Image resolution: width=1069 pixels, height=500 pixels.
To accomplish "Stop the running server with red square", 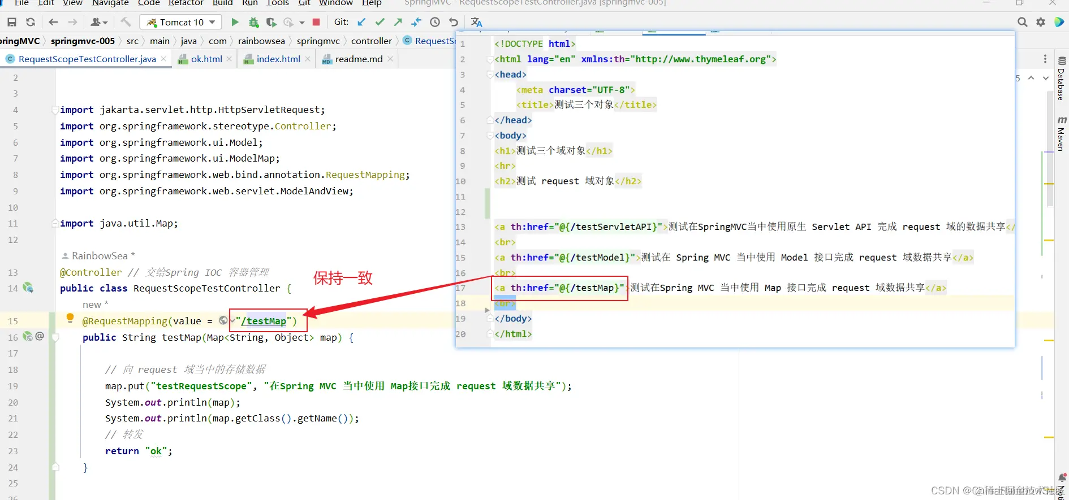I will [x=316, y=22].
